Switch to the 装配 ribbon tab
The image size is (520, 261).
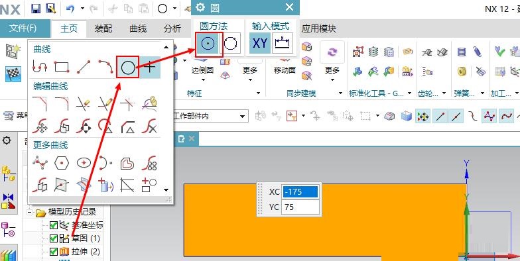(x=103, y=29)
